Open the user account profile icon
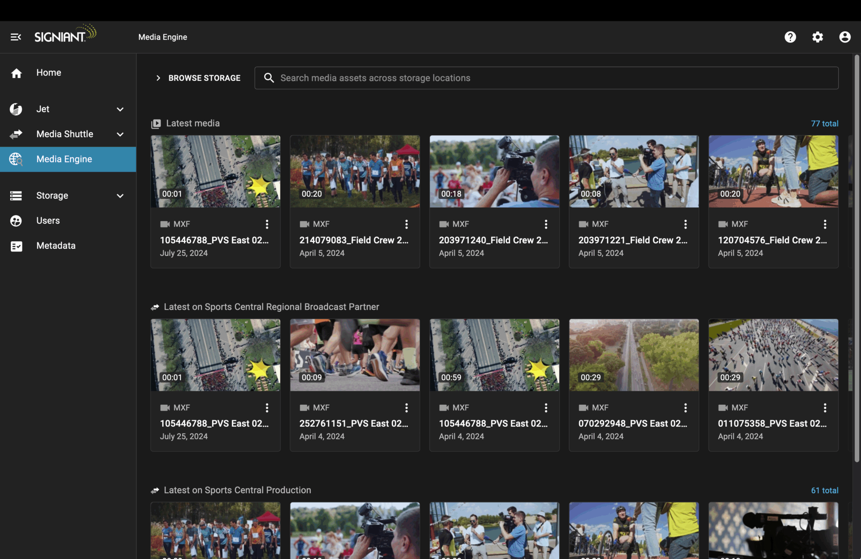Screen dimensions: 861x559 click(x=845, y=37)
